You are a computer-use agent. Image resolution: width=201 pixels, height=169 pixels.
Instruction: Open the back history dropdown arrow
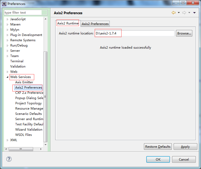179,13
